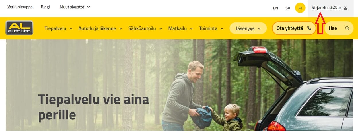
Task: Click the Sähköautoilu chevron arrow
Action: point(161,28)
